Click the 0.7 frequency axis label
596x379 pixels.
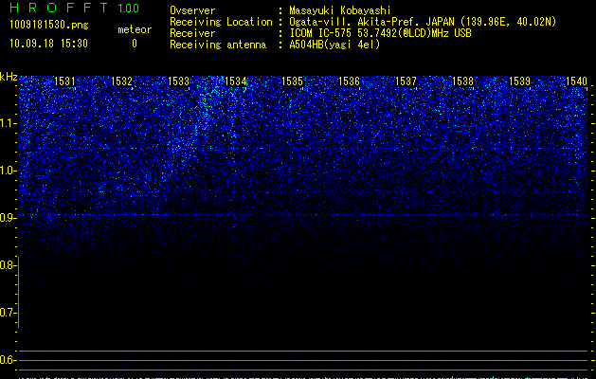coord(8,313)
